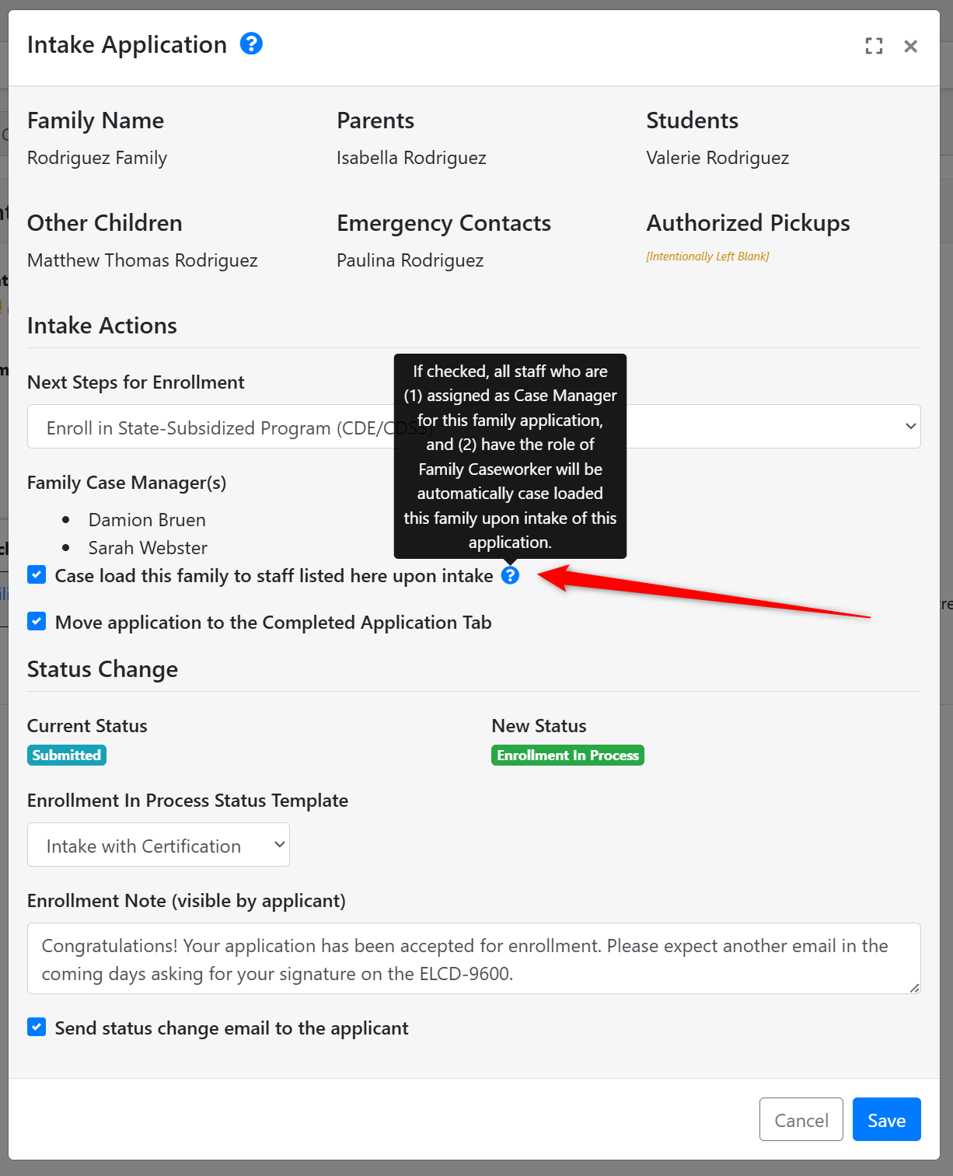Click the help icon beside Intake Application title
953x1176 pixels.
tap(251, 44)
